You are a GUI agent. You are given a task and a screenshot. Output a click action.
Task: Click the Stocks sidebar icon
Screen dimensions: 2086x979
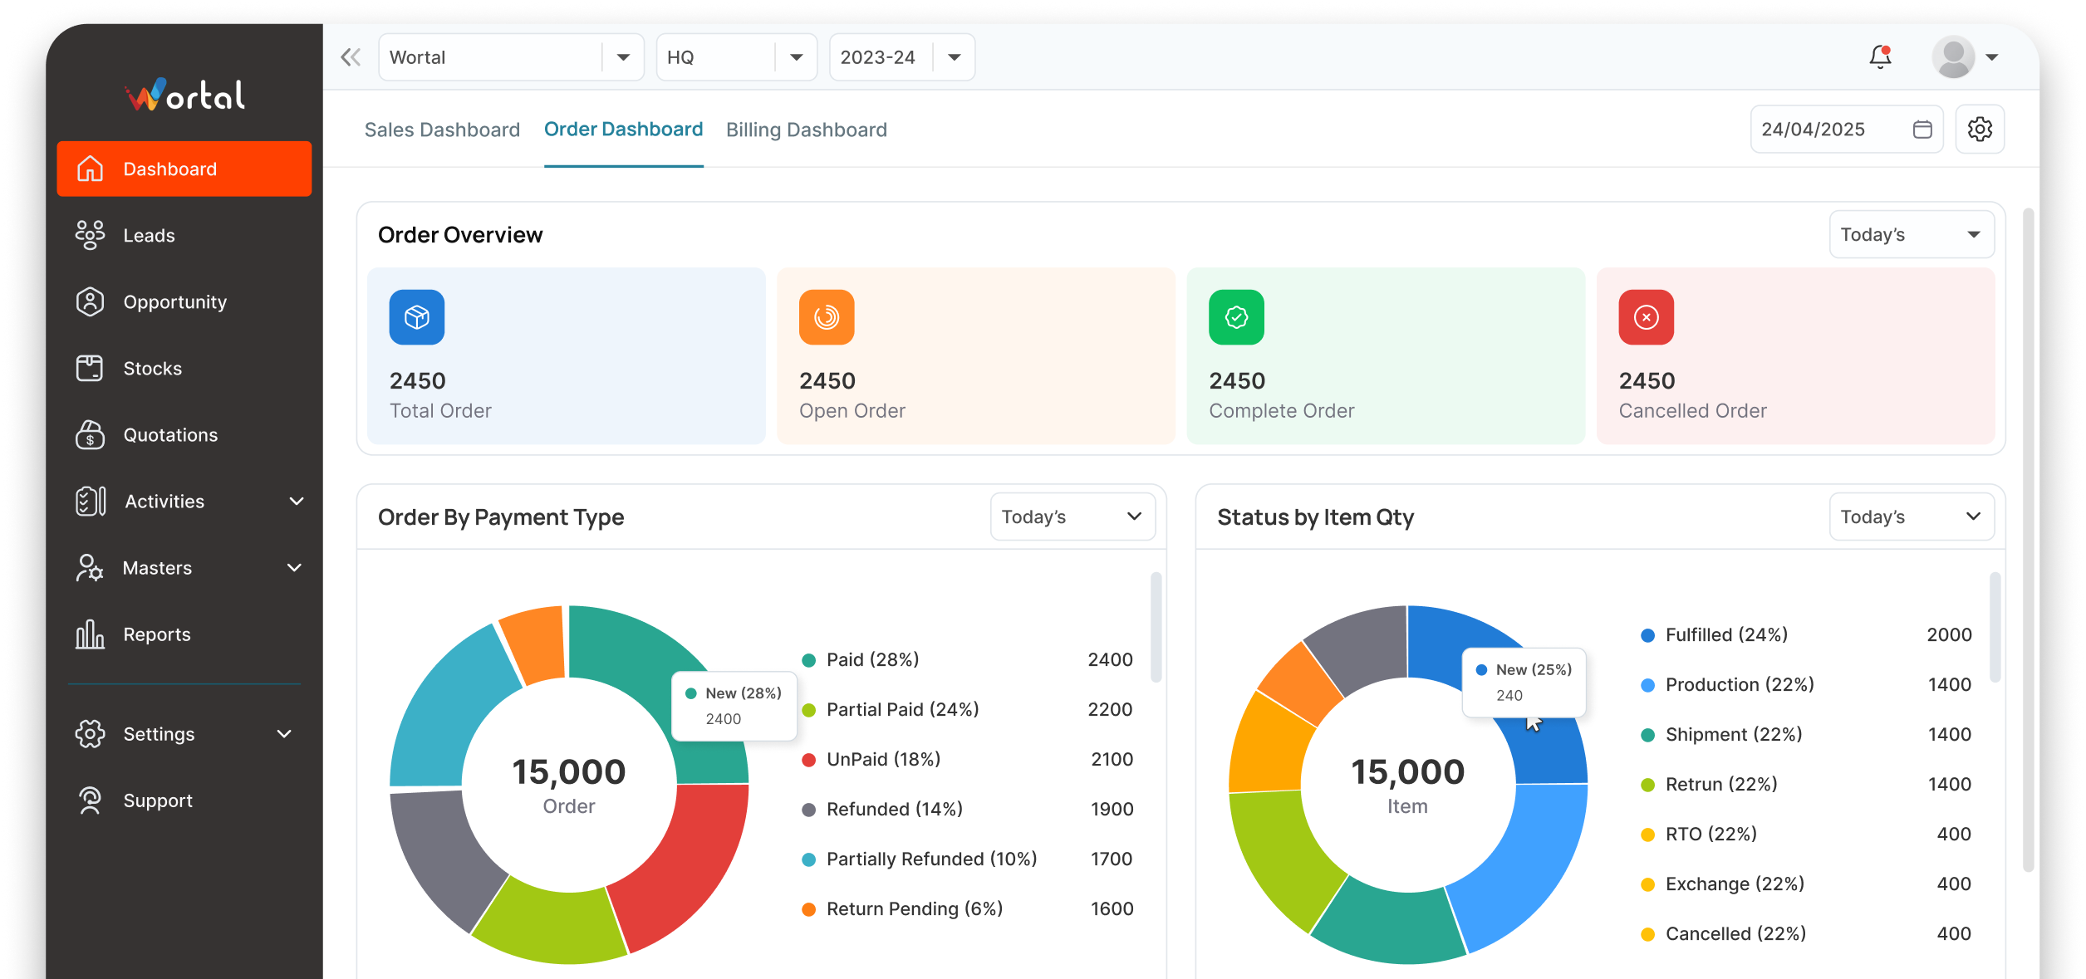90,368
